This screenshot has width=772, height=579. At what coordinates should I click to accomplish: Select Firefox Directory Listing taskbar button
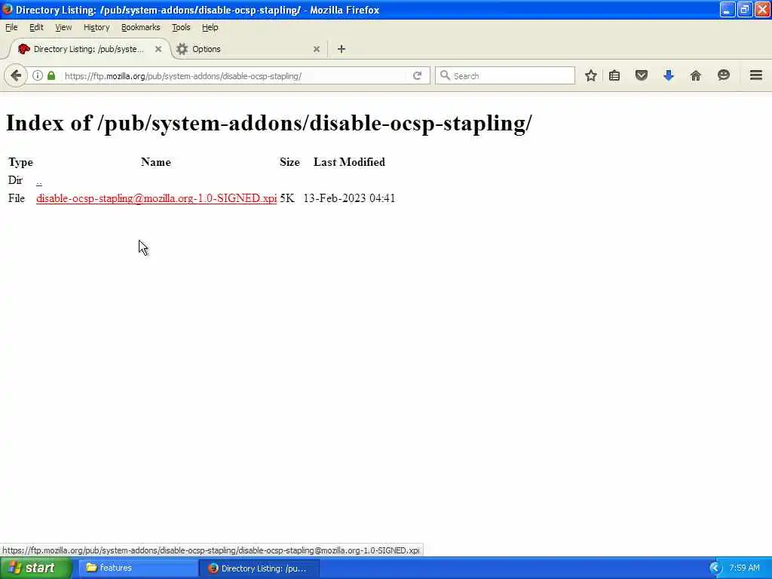tap(259, 568)
